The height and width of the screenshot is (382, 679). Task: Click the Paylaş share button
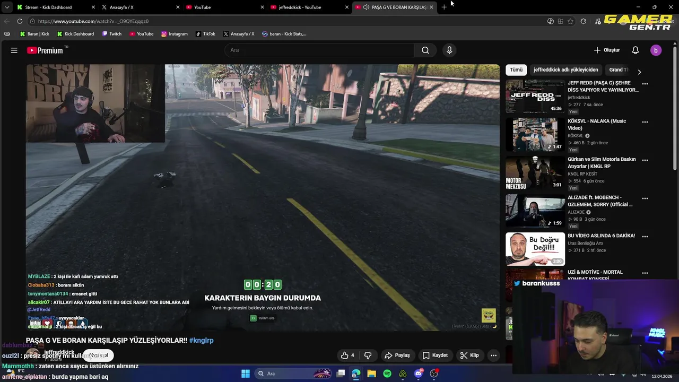(x=397, y=355)
